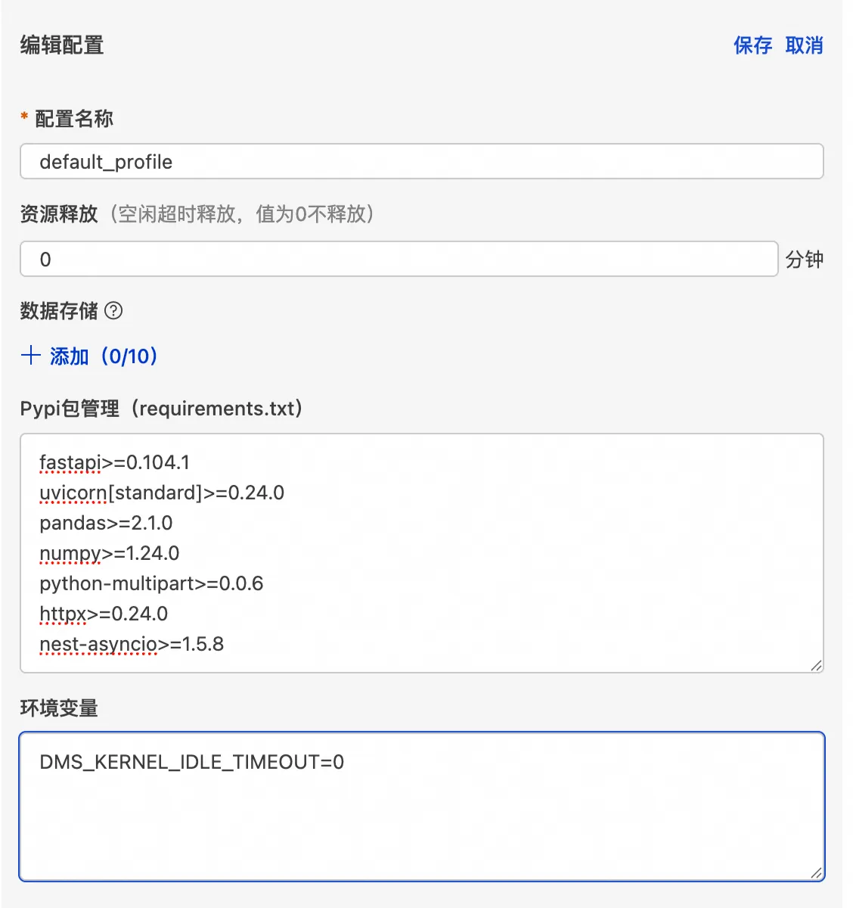Place cursor on nest-asyncio>=1.5.8 line

tap(132, 644)
